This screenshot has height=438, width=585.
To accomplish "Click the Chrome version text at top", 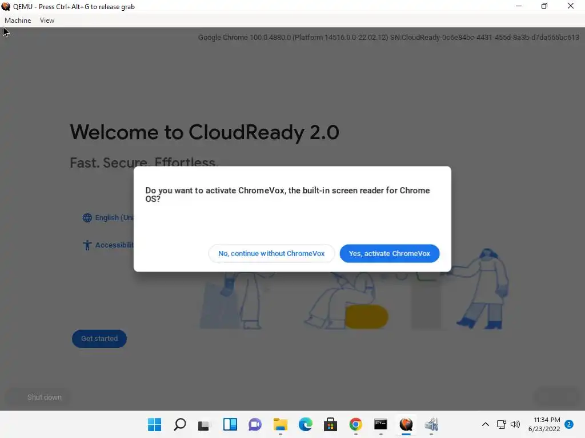I will (388, 38).
